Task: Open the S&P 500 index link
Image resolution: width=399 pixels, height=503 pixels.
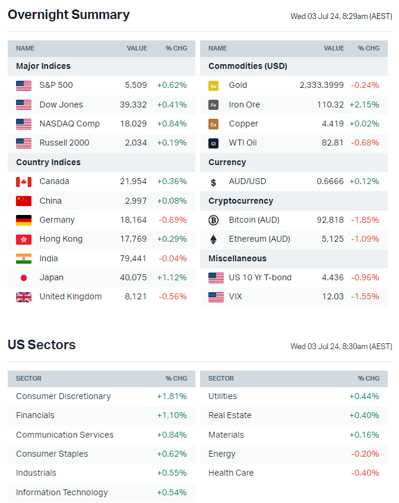Action: click(56, 86)
